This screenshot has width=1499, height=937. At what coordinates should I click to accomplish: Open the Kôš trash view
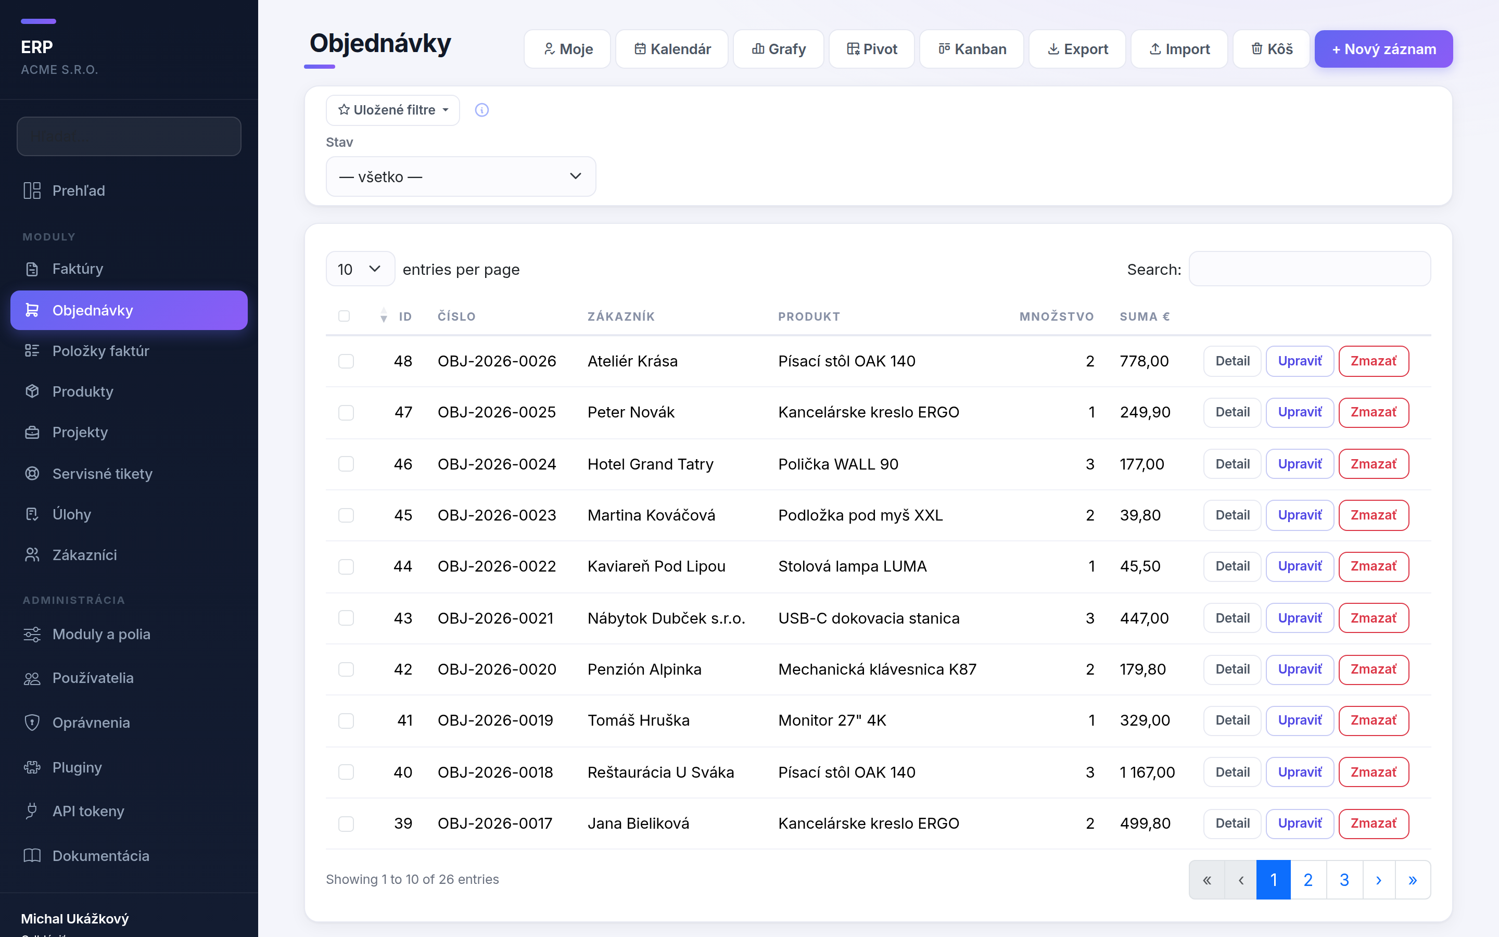(1272, 49)
